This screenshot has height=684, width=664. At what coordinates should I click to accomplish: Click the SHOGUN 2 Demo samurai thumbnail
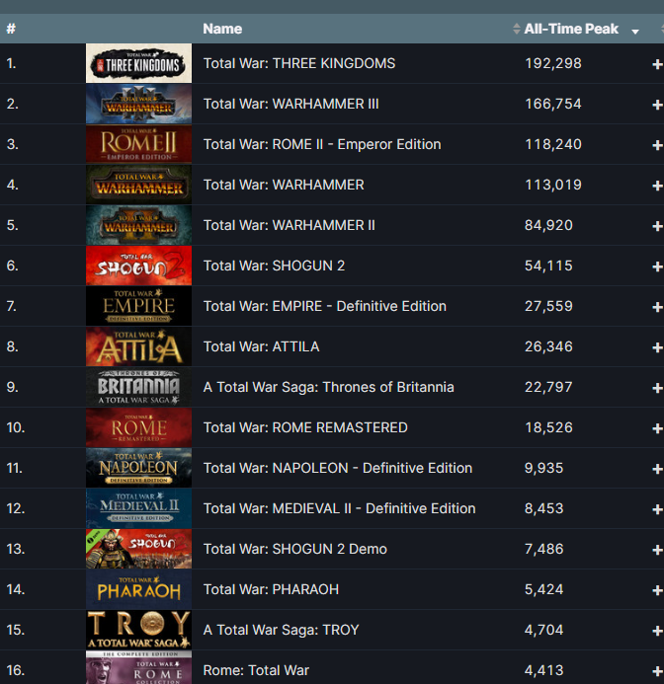point(139,549)
